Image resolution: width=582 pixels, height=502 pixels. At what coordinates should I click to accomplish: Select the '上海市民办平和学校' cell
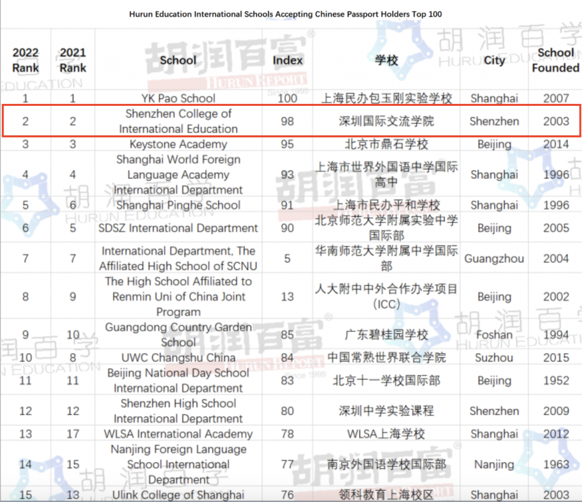pyautogui.click(x=386, y=205)
